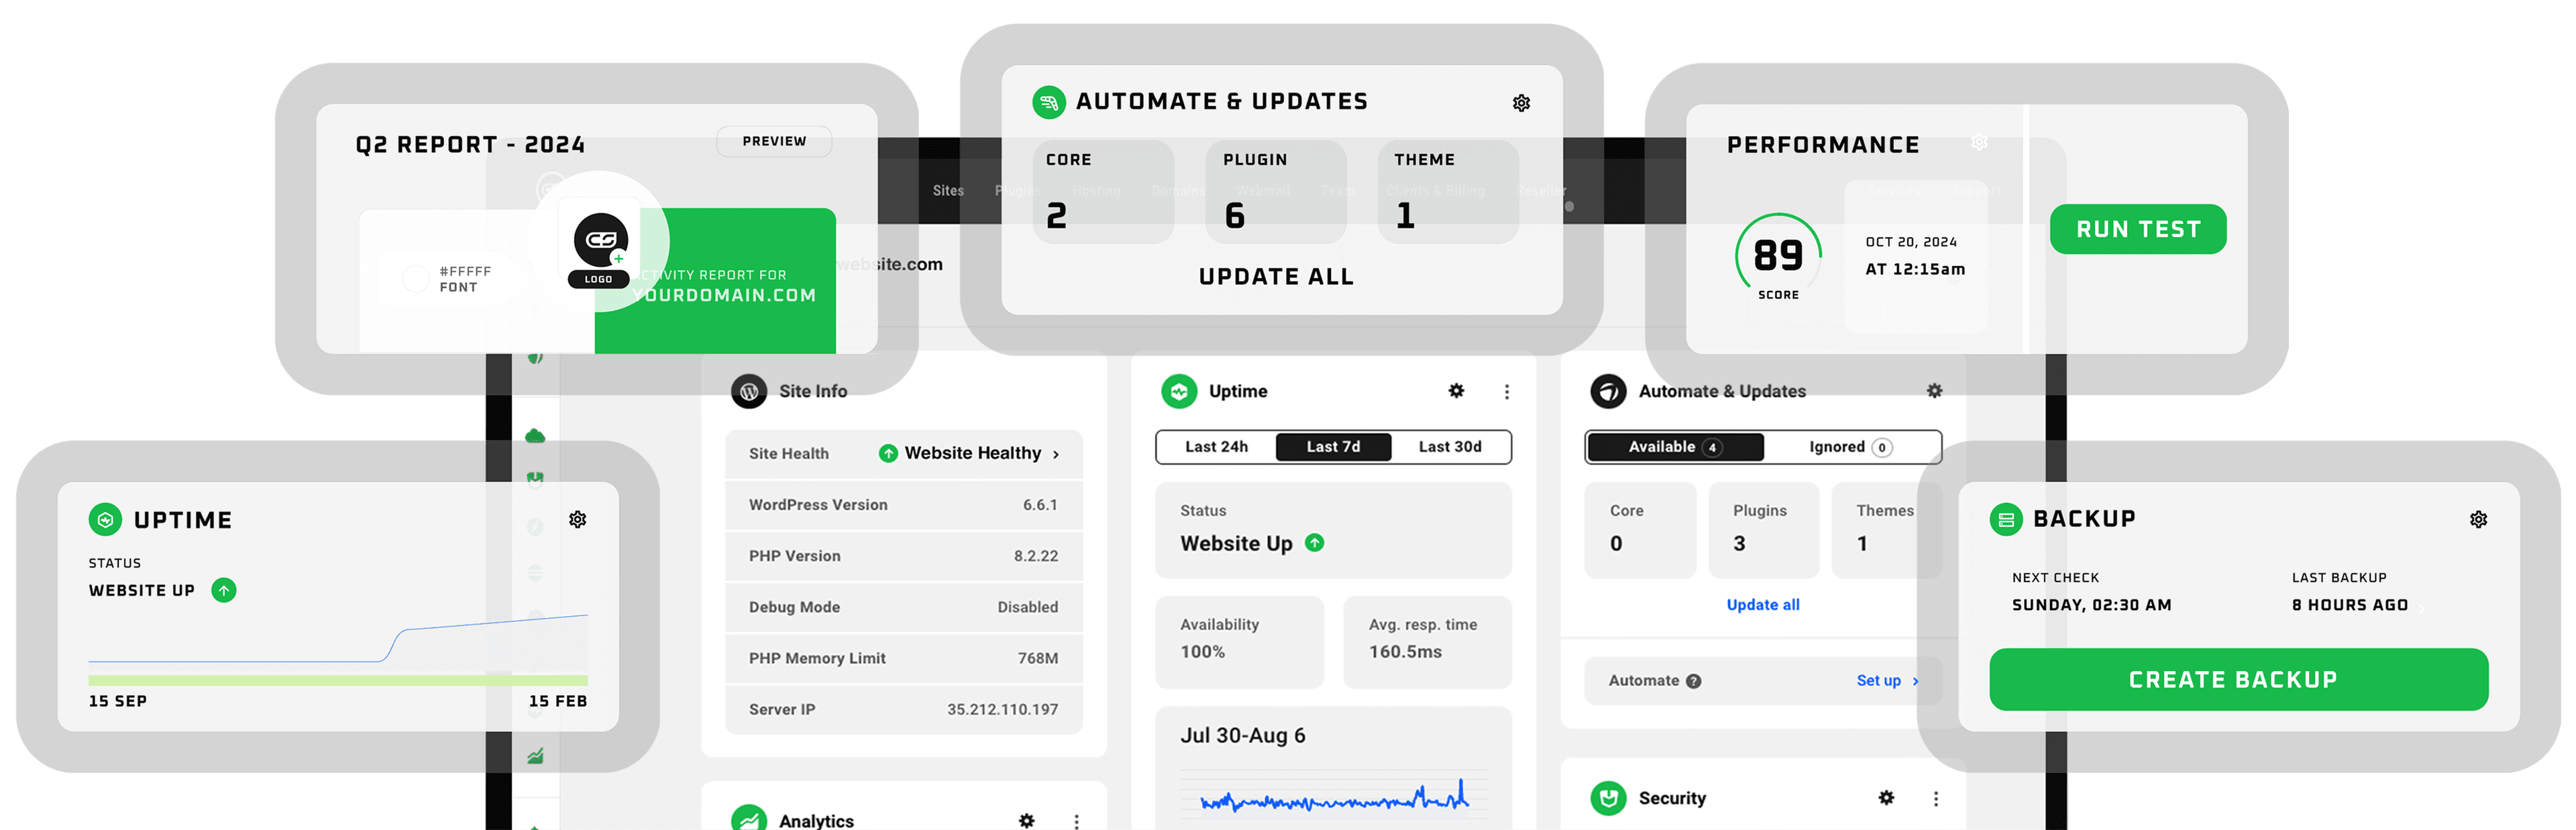
Task: Click the Automate help question mark icon
Action: [x=1693, y=681]
